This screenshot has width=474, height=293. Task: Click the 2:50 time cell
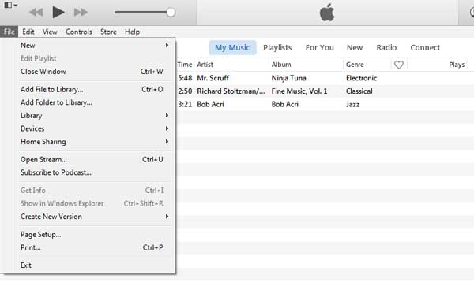185,91
